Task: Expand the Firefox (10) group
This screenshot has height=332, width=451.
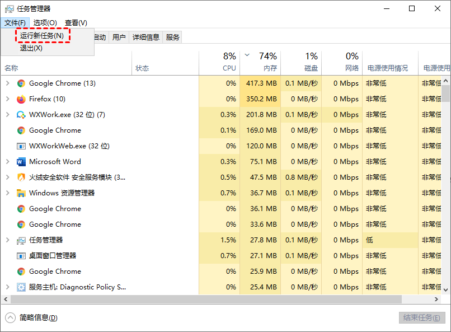Action: pos(8,99)
